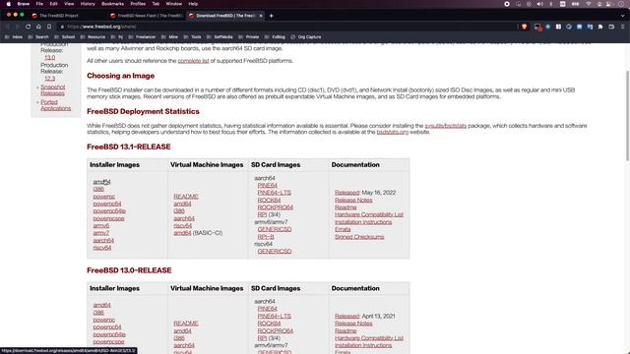Open the Freelancer bookmarks folder
Image resolution: width=630 pixels, height=354 pixels.
point(142,37)
